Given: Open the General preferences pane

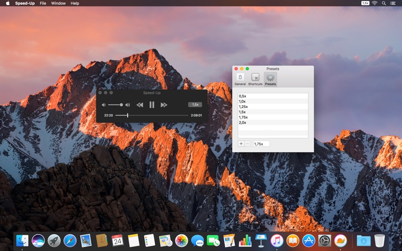Looking at the screenshot, I should [240, 79].
